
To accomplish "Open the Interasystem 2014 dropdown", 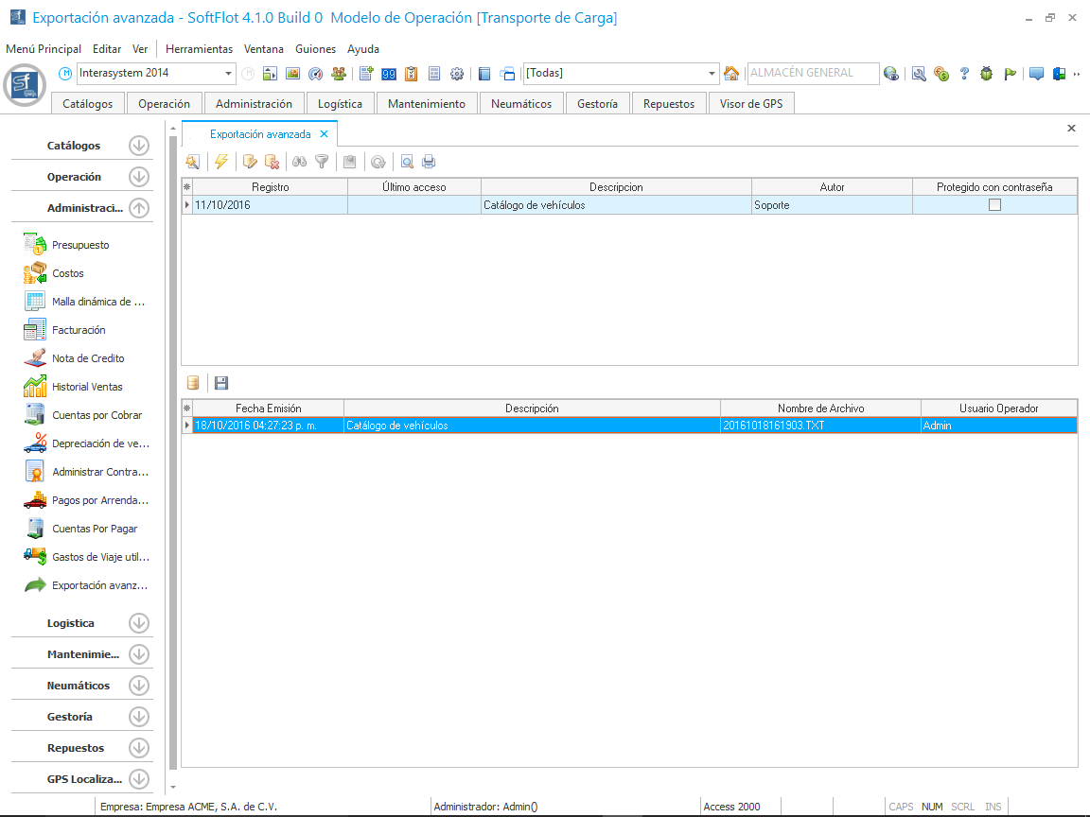I will click(x=229, y=74).
